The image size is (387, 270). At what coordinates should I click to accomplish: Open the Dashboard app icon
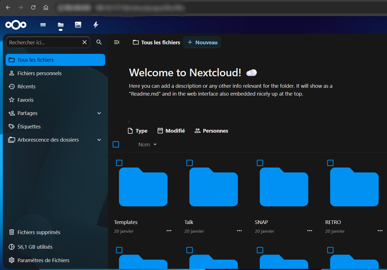point(43,25)
